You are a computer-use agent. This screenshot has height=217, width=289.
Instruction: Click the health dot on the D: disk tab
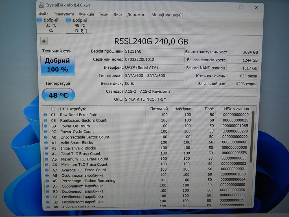point(68,20)
